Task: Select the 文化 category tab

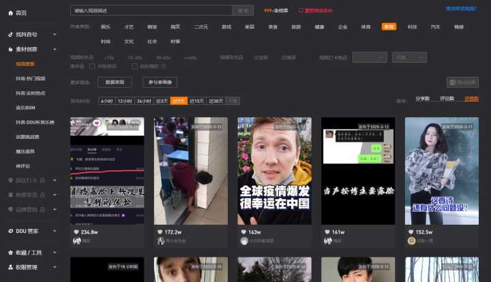Action: coord(129,42)
